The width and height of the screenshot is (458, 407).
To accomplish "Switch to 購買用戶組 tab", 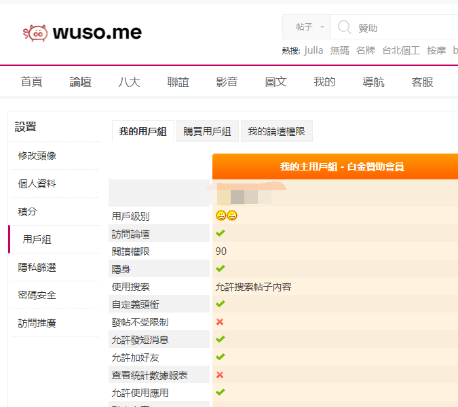I will pyautogui.click(x=208, y=131).
